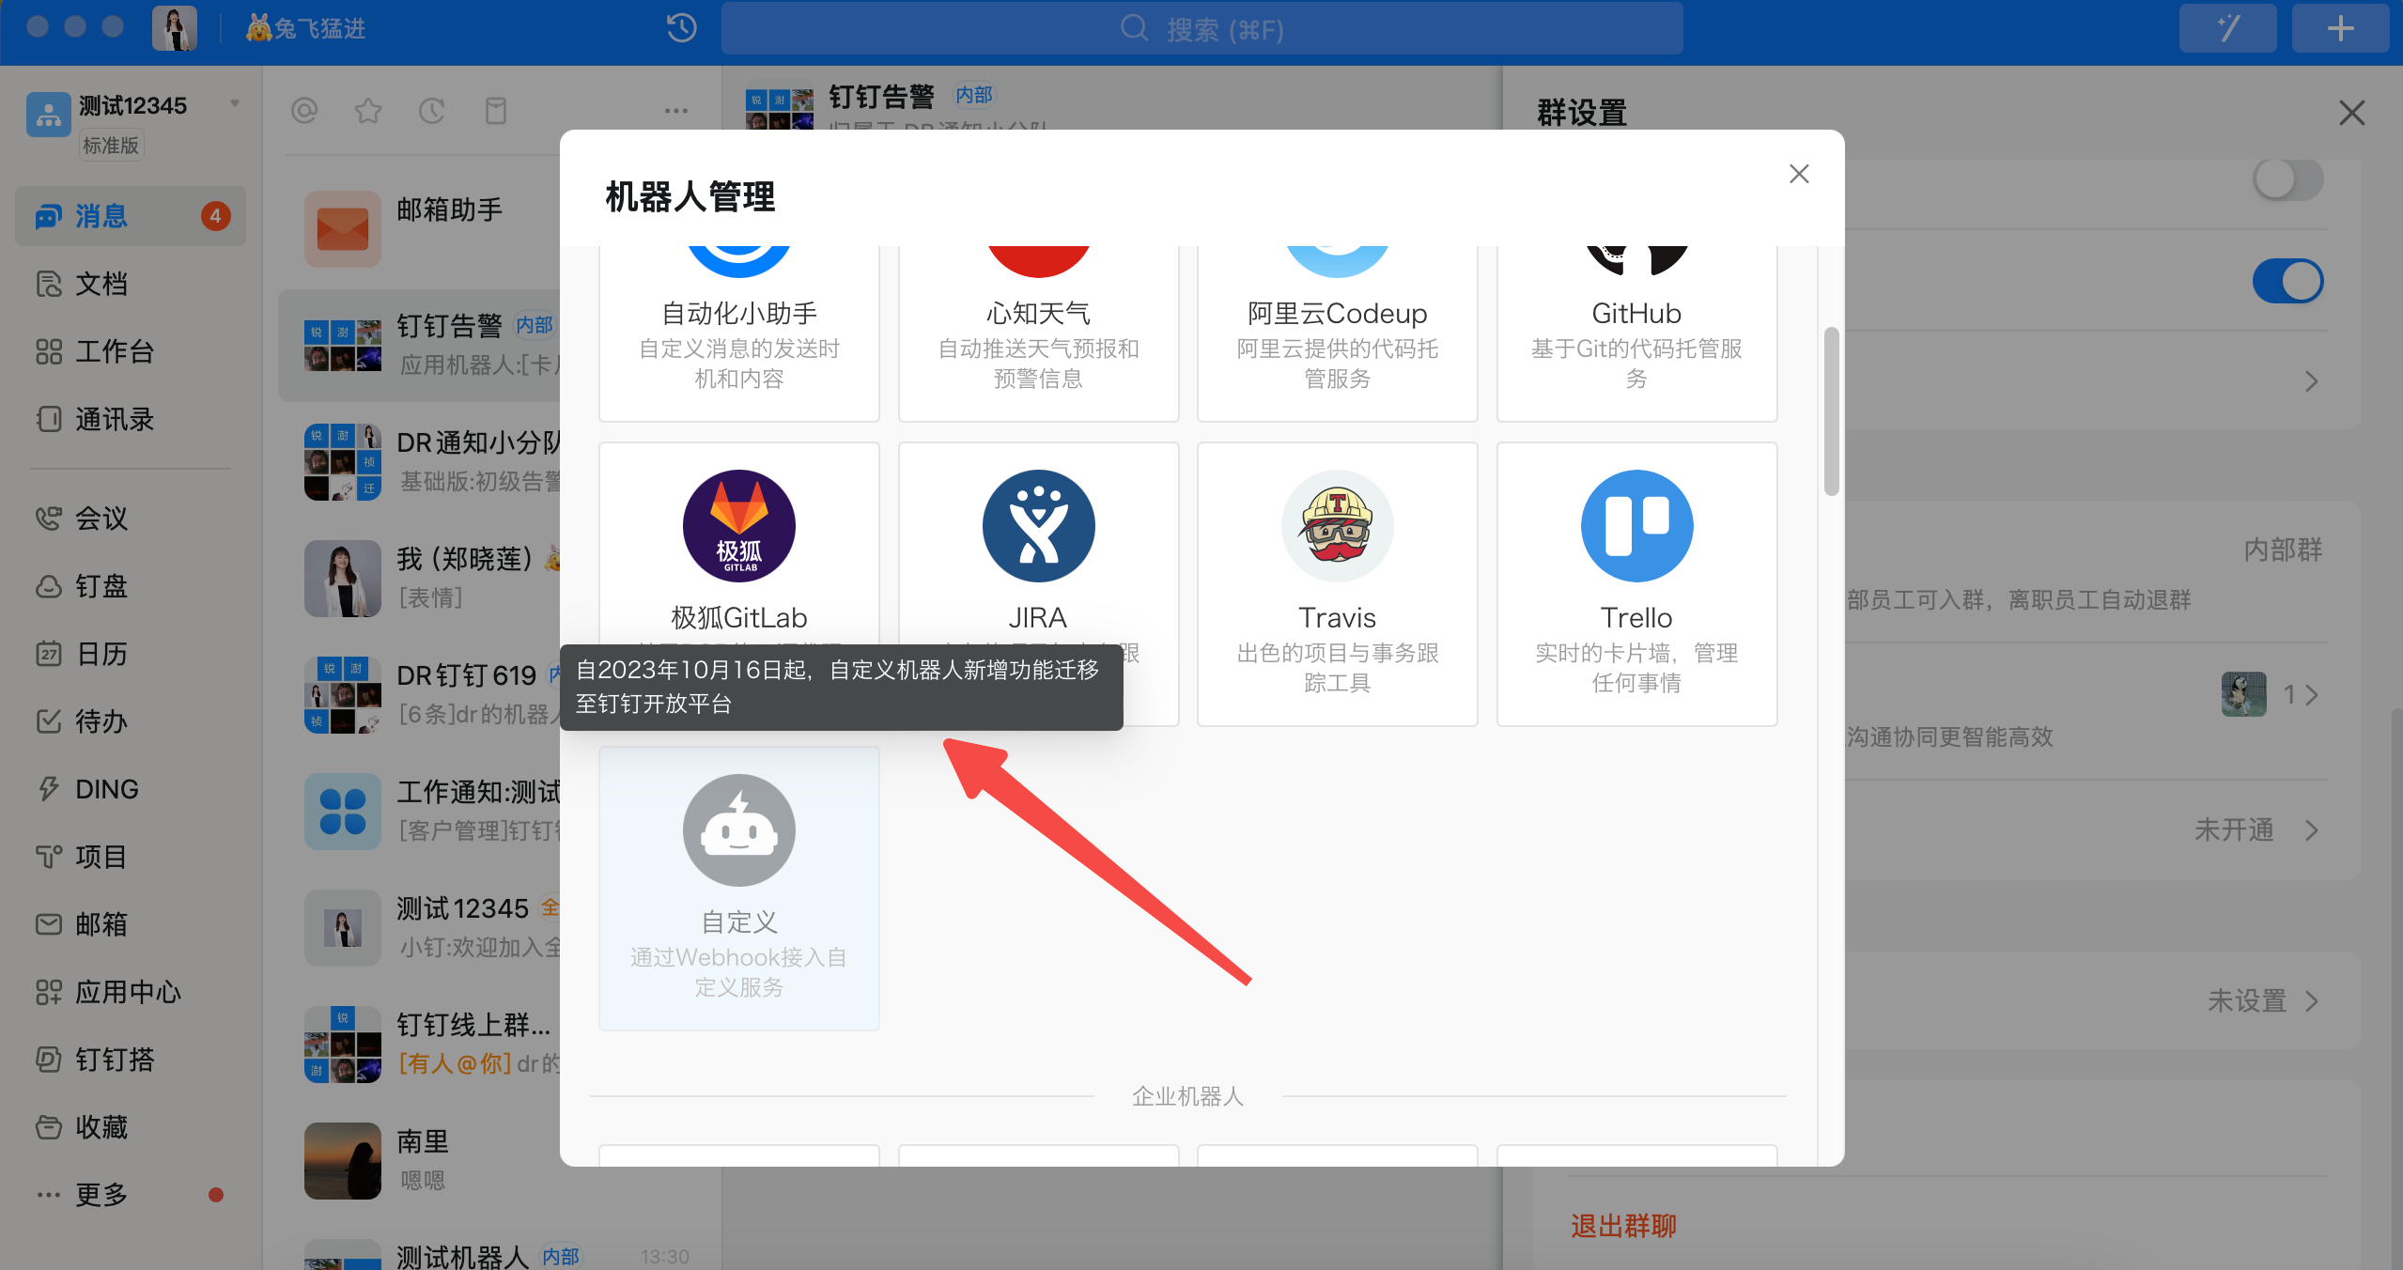The height and width of the screenshot is (1270, 2403).
Task: Click the @ mentions filter icon
Action: [x=304, y=111]
